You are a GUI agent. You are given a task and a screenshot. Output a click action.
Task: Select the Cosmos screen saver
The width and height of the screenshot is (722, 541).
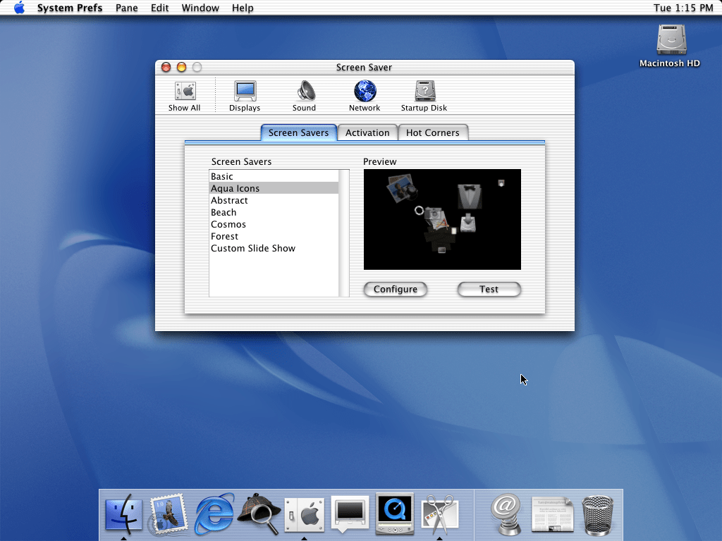pos(228,224)
